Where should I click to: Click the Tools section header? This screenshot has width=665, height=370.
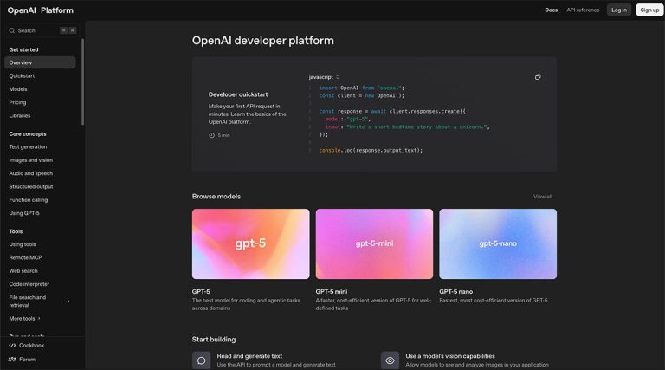tap(16, 231)
